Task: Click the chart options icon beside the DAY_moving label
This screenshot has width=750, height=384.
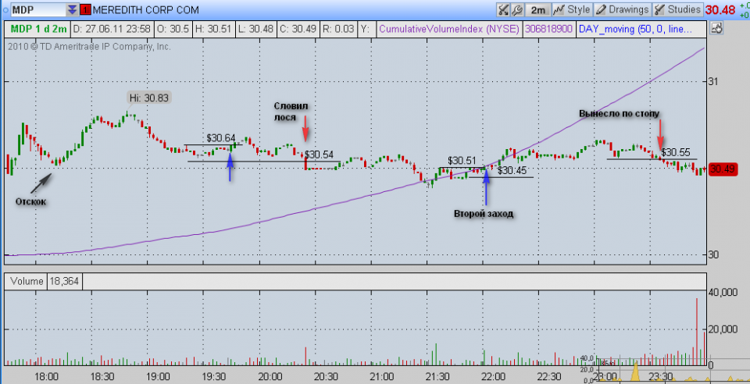Action: pyautogui.click(x=716, y=29)
